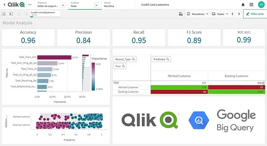The width and height of the screenshot is (267, 146).
Task: Select the Total_Revolving_Bal bar
Action: click(43, 81)
